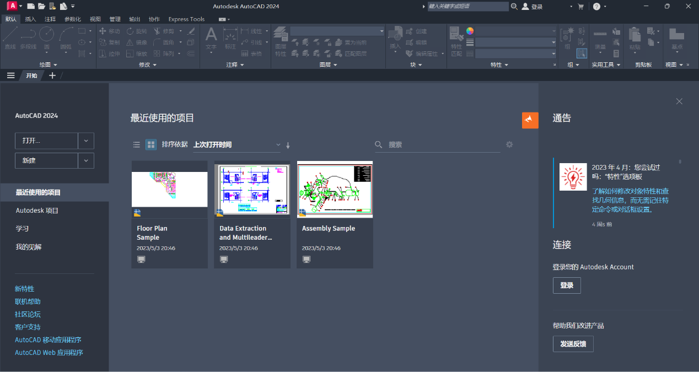Screen dimensions: 699x372
Task: Click the Table (表格) tool
Action: point(251,53)
